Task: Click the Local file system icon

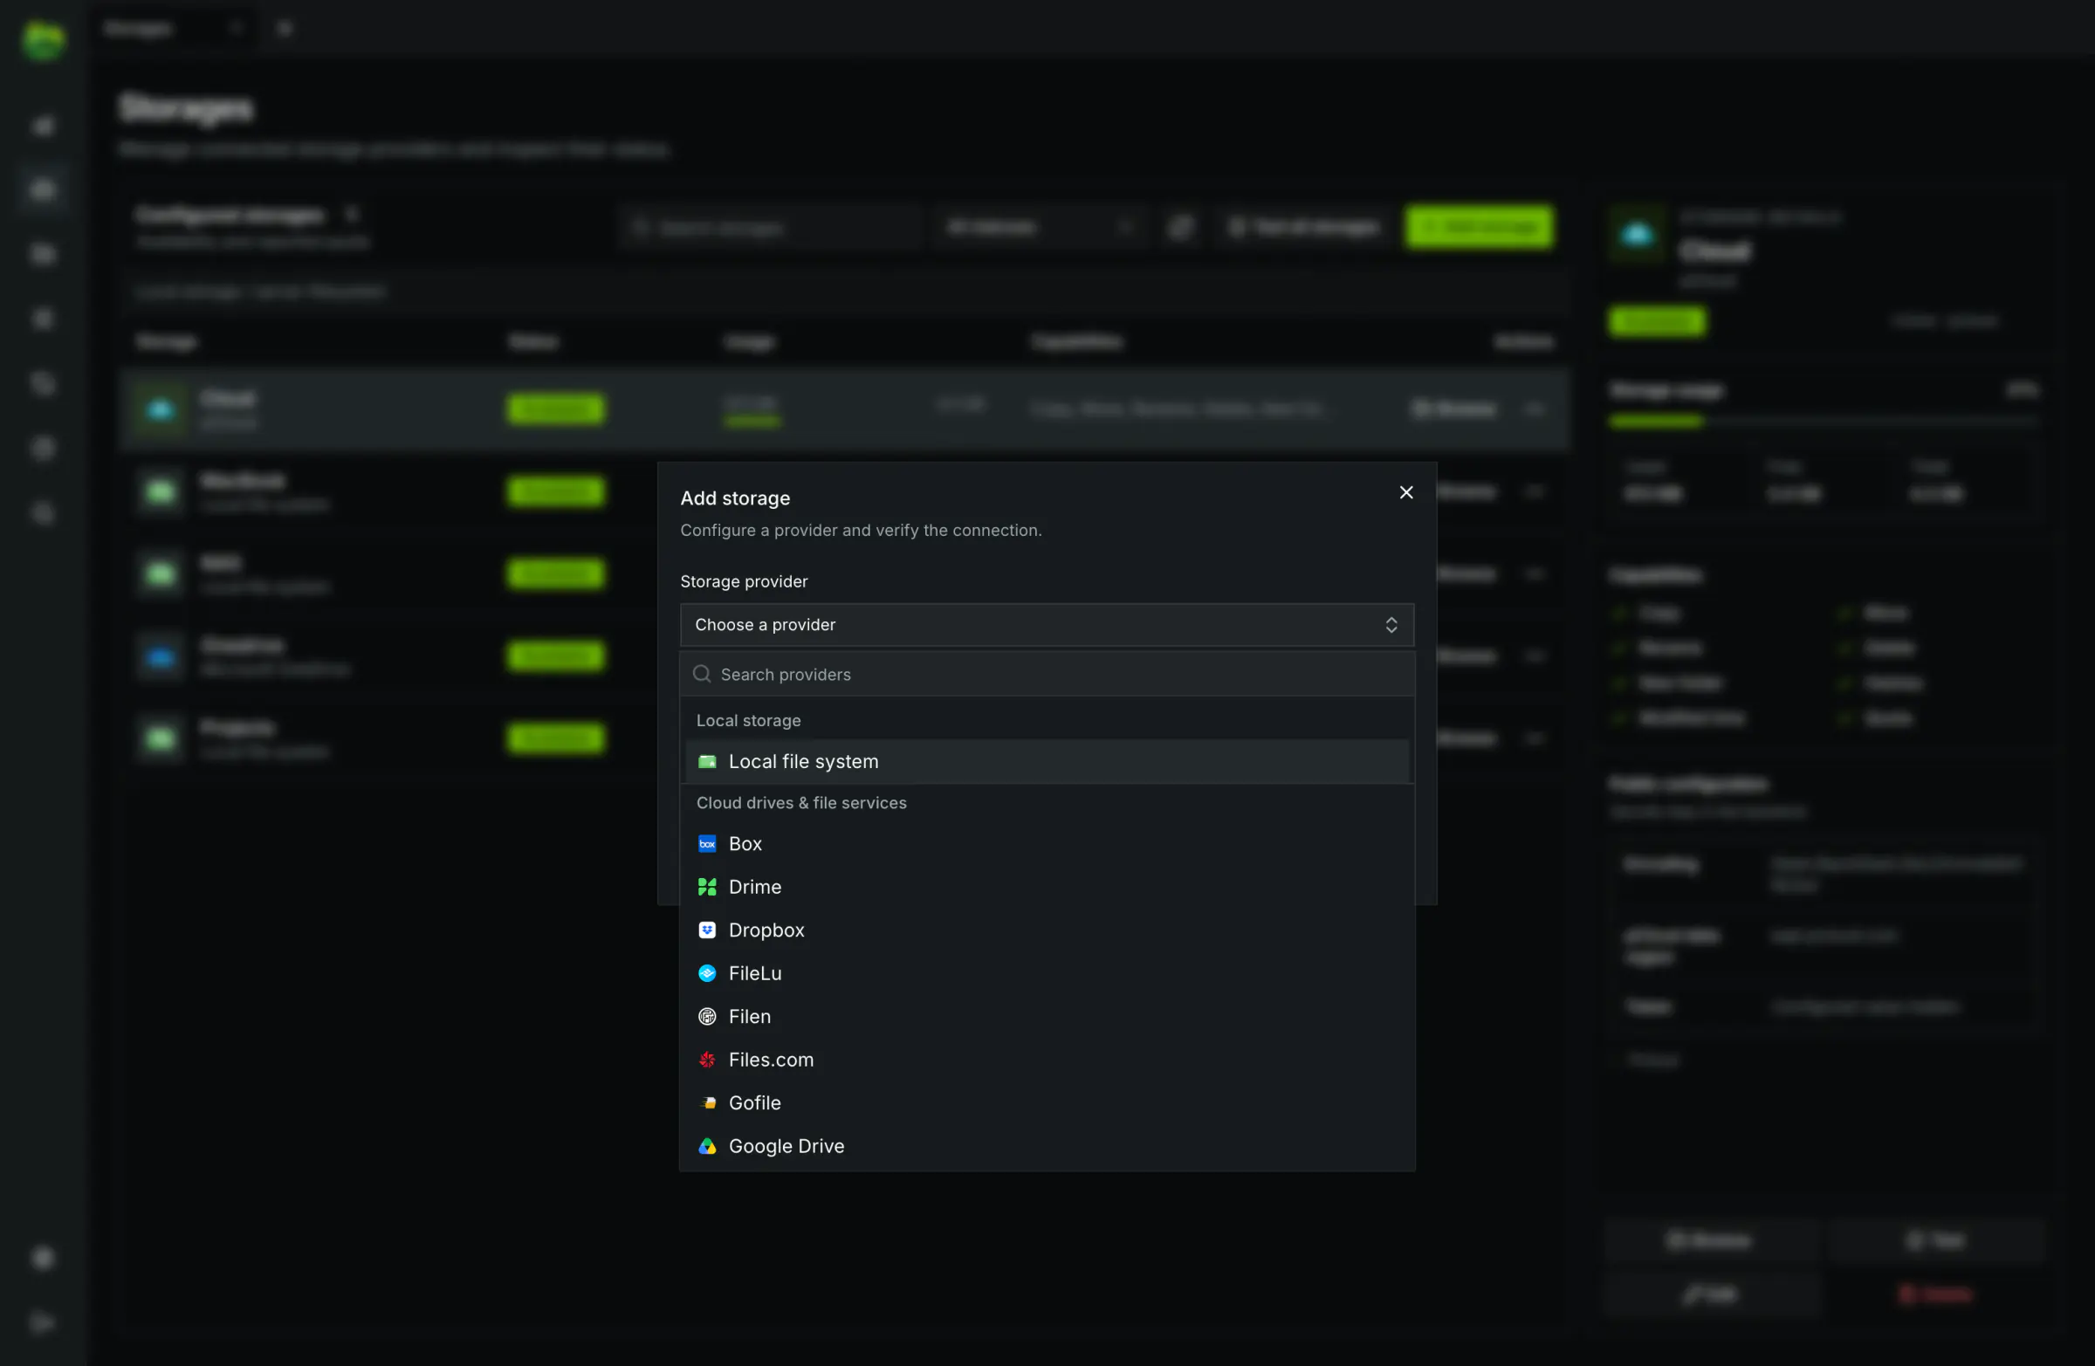Action: (707, 761)
